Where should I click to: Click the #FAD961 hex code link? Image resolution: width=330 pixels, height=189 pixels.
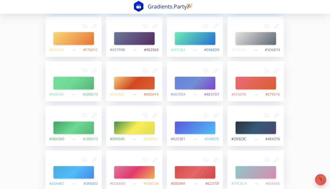tap(57, 50)
